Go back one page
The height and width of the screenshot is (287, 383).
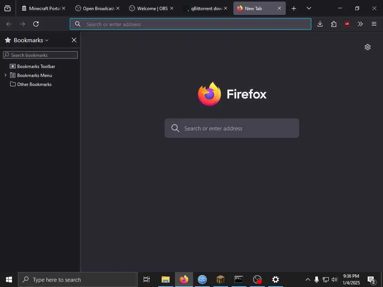9,24
